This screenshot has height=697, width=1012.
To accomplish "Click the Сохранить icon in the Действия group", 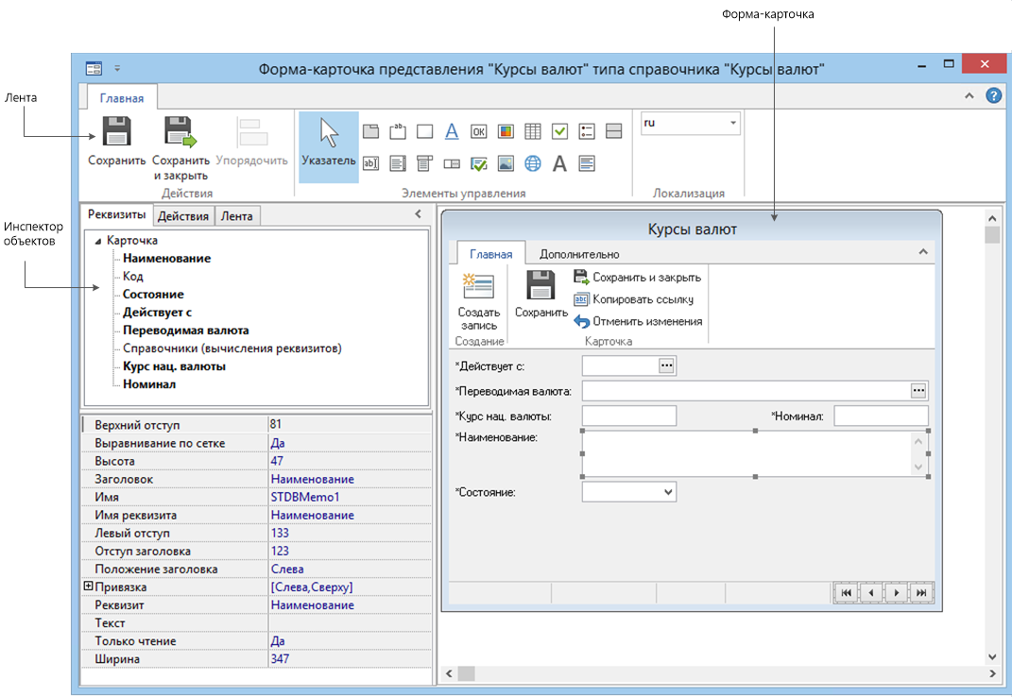I will click(117, 131).
